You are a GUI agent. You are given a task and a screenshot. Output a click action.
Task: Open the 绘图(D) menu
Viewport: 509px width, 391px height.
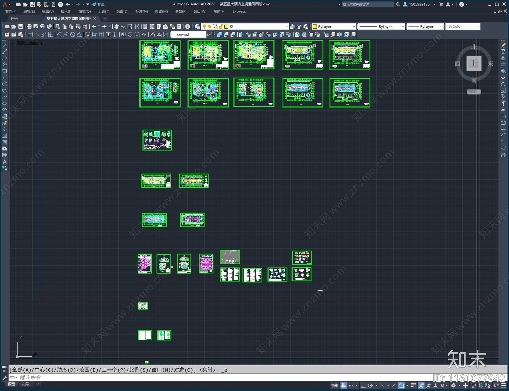(122, 11)
